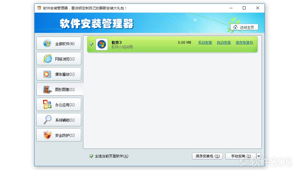Click the 保存安装包 (S) button

tap(207, 156)
